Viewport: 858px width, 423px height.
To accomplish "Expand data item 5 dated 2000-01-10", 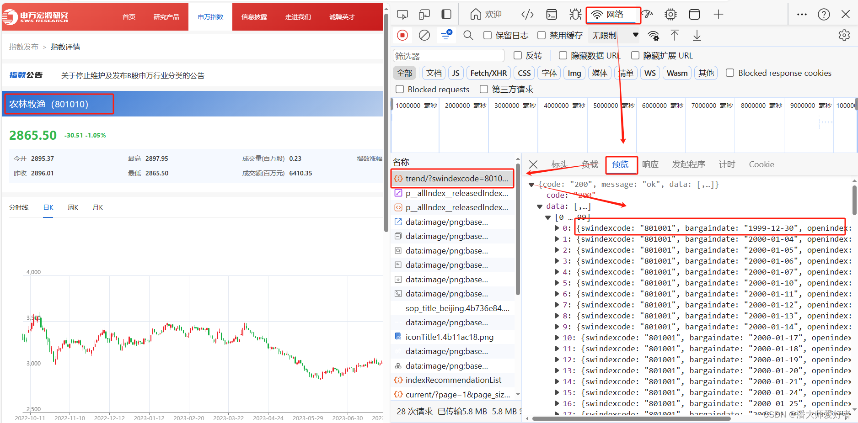I will coord(557,283).
